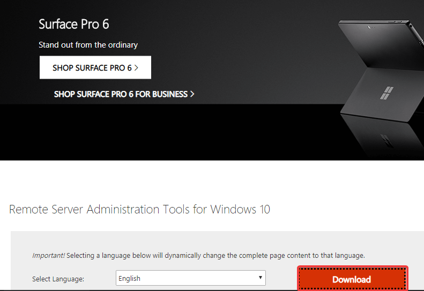Click the SHOP SURFACE PRO 6 button
Image resolution: width=424 pixels, height=291 pixels.
pos(95,67)
